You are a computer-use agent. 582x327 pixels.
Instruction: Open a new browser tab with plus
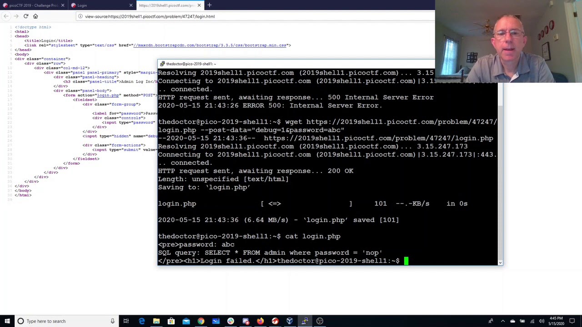209,5
